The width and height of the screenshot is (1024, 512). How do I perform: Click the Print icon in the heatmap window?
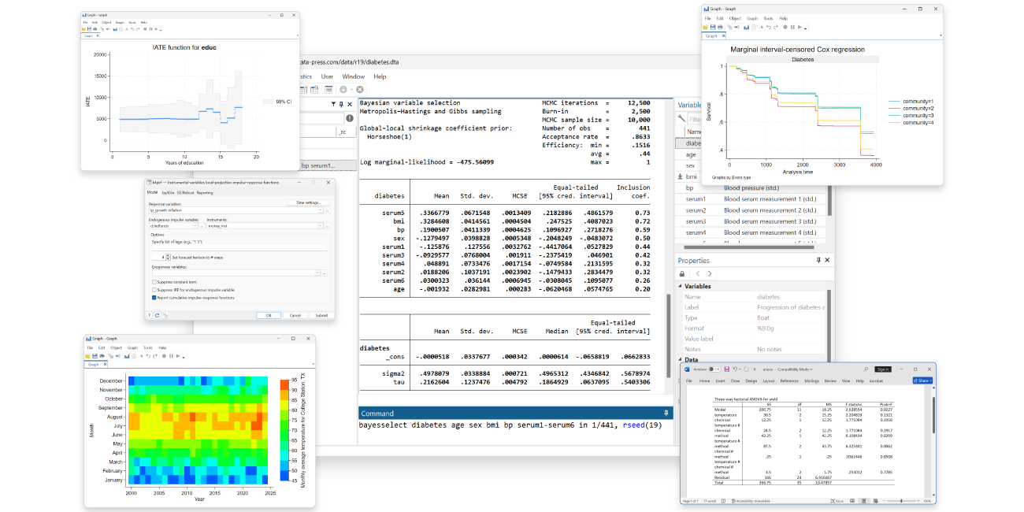(x=102, y=356)
